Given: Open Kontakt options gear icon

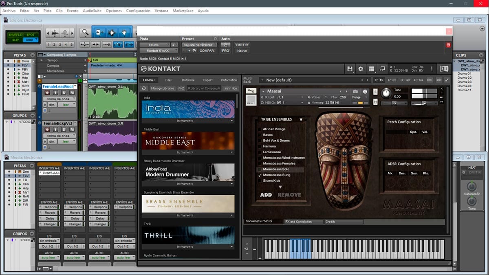Looking at the screenshot, I should tap(361, 69).
